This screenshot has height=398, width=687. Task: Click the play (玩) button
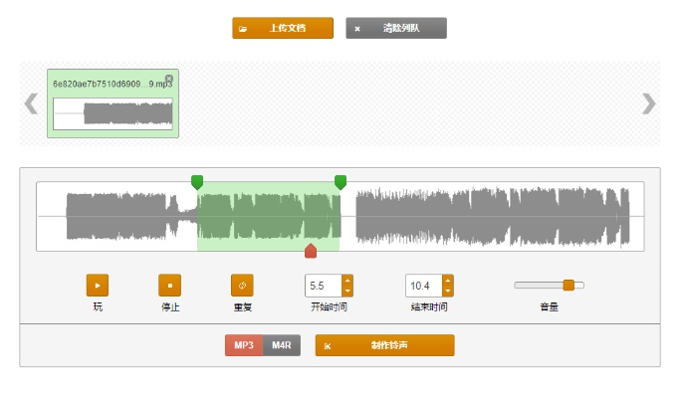coord(98,286)
